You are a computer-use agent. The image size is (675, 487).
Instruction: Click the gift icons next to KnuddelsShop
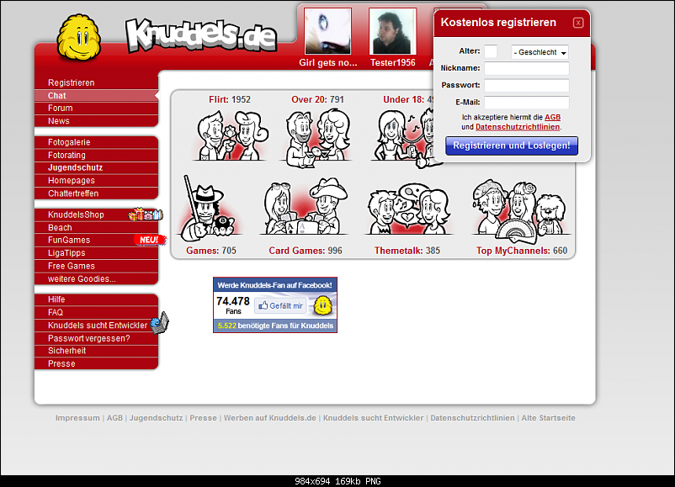coord(146,214)
